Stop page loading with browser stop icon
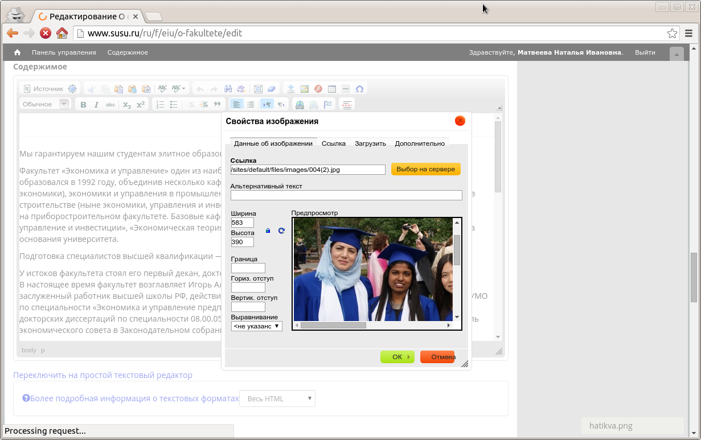This screenshot has height=440, width=701. tap(45, 33)
